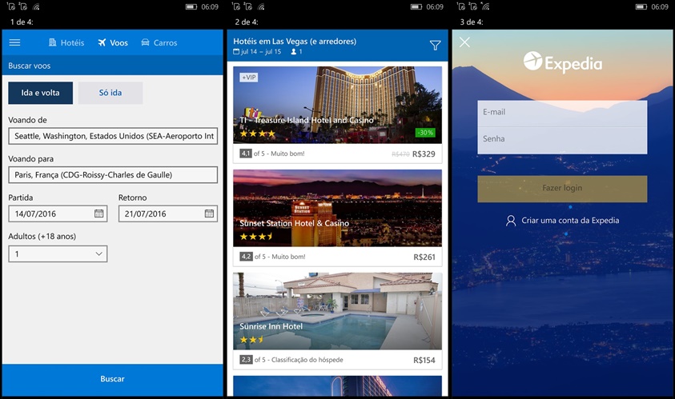Image resolution: width=675 pixels, height=399 pixels.
Task: Click the star rating of Sunset Station
Action: pyautogui.click(x=256, y=237)
